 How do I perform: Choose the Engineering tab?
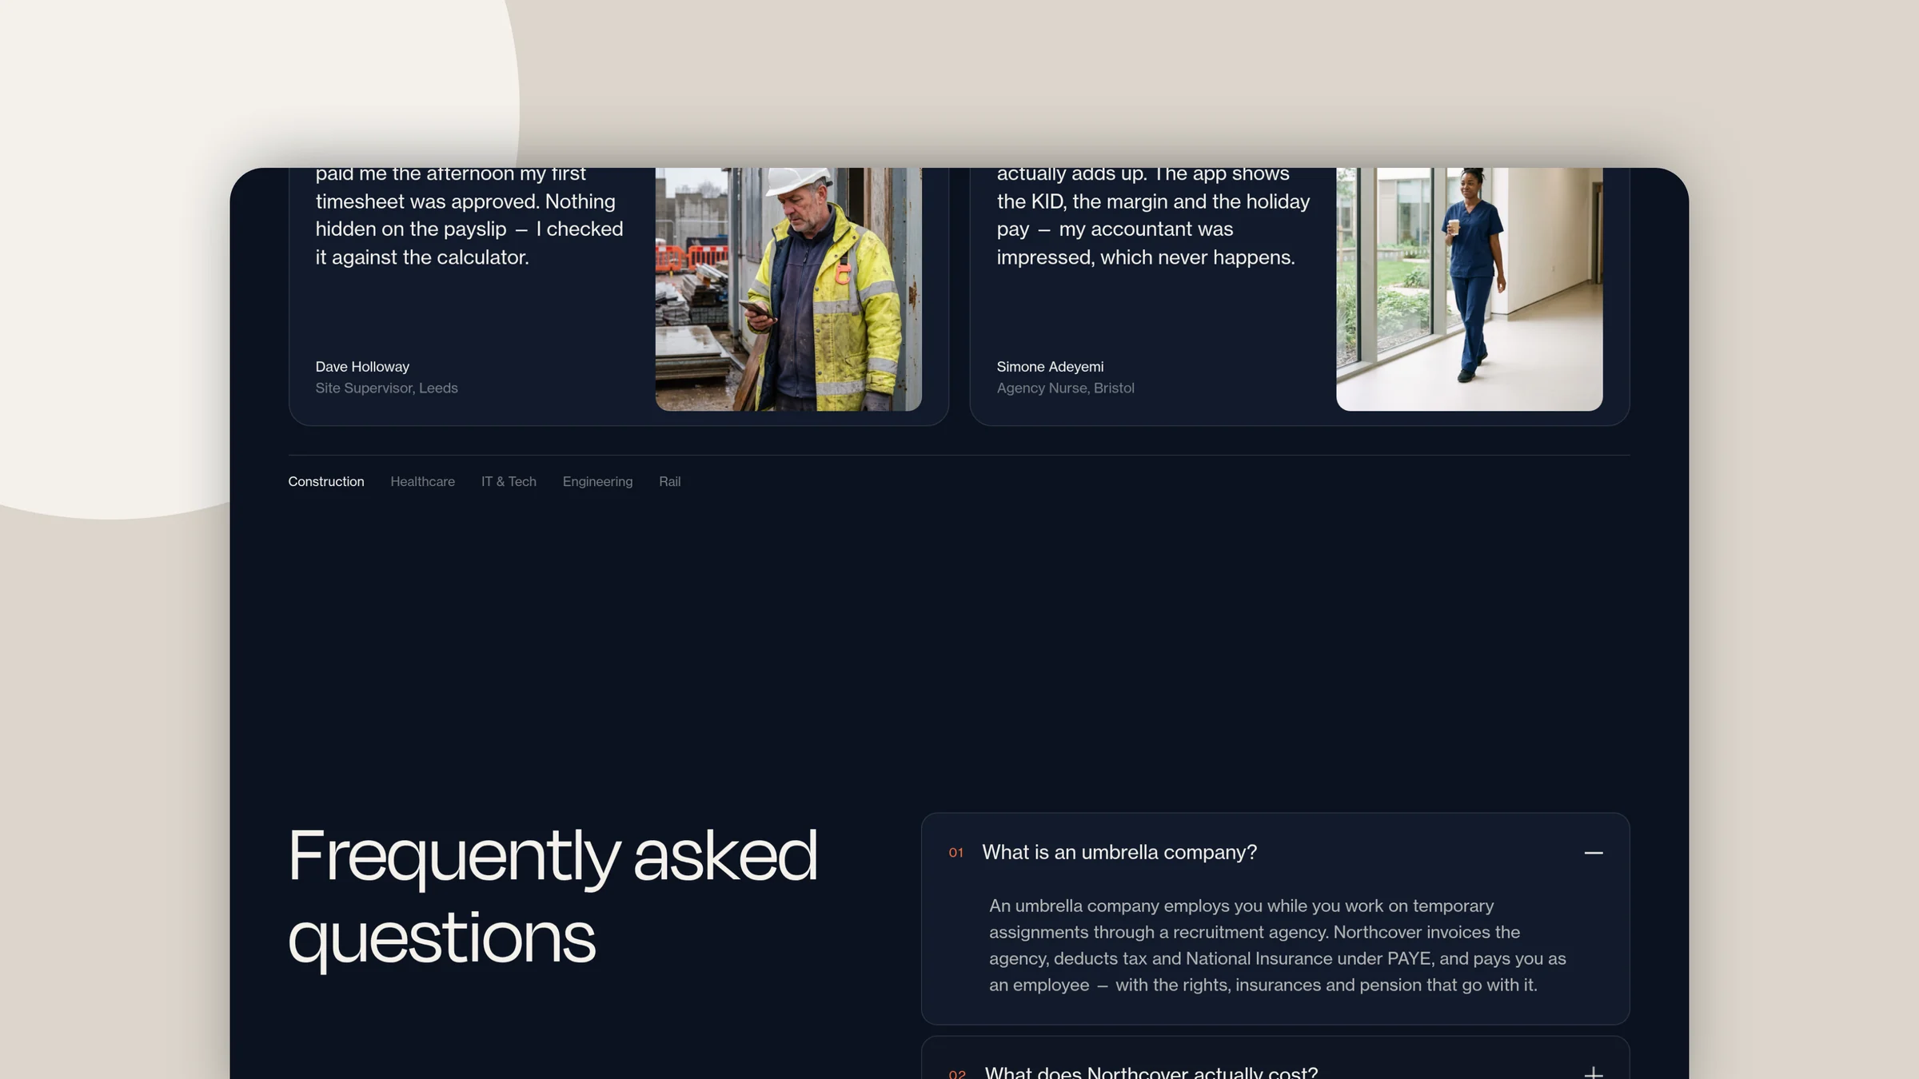597,481
